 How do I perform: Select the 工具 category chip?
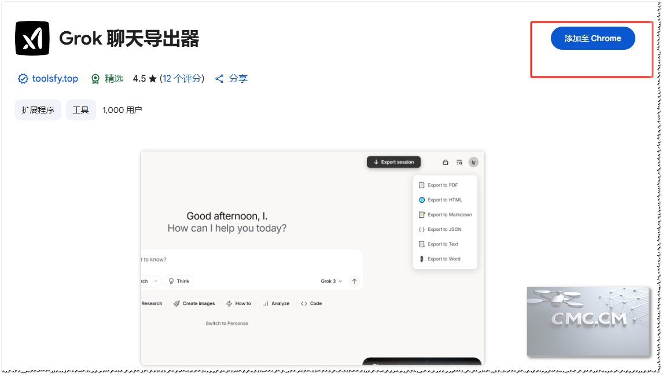(x=80, y=110)
